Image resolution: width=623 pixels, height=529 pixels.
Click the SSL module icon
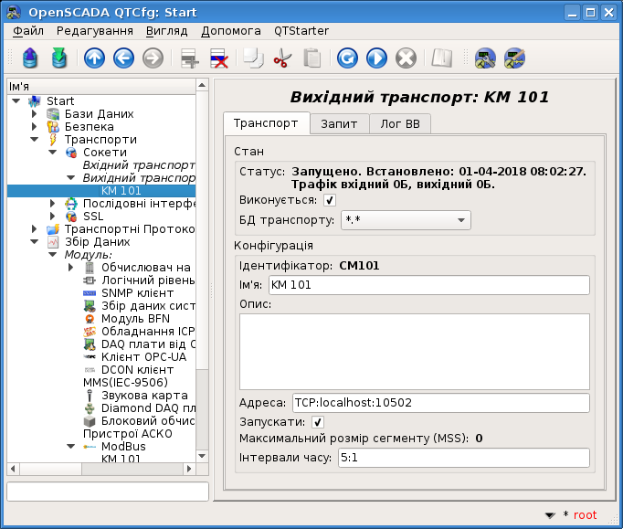click(x=71, y=217)
